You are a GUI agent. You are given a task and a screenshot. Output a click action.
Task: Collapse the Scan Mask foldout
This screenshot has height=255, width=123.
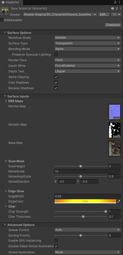point(6,161)
